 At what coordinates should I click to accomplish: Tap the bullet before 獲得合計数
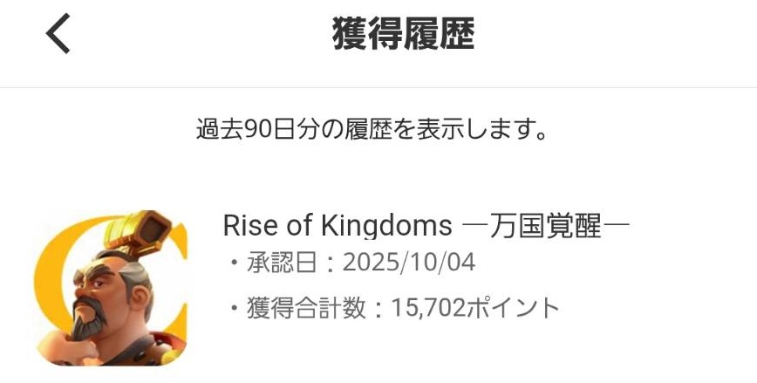[x=233, y=307]
